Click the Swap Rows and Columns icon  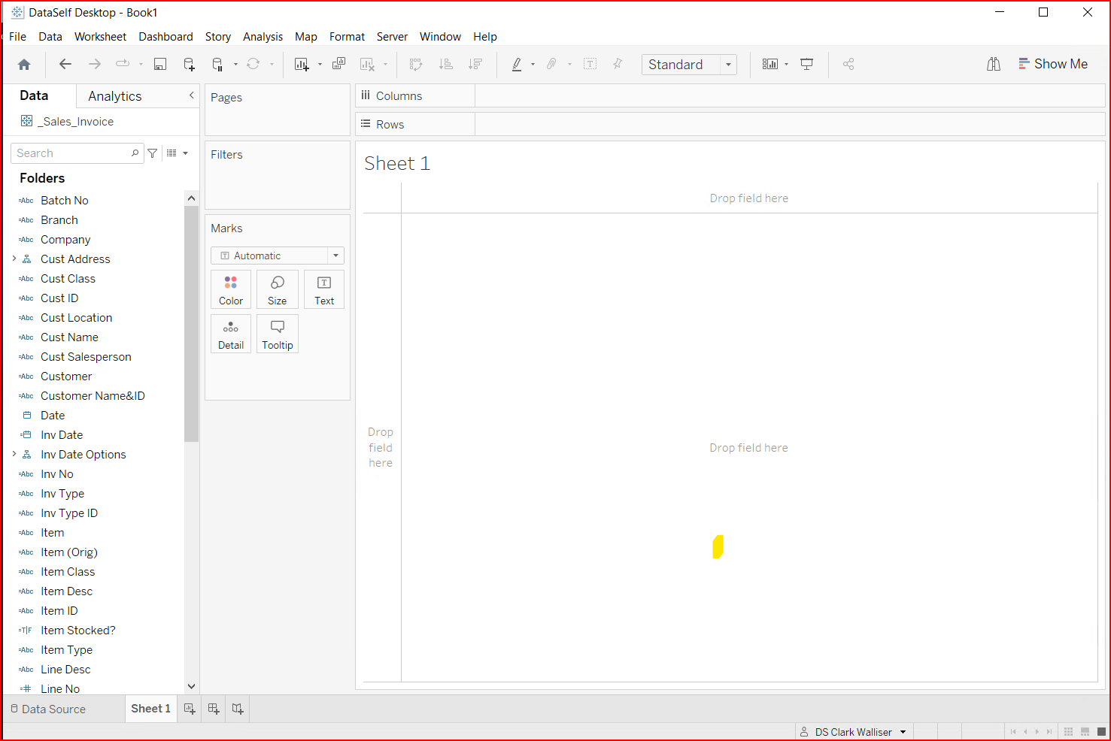(x=416, y=65)
